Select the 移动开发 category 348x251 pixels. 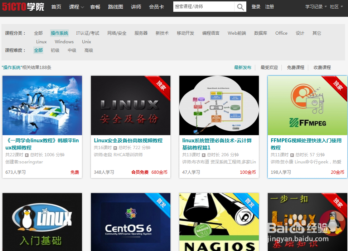[x=185, y=33]
